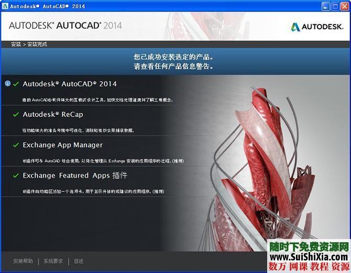
Task: Click the 请查看任何产品信息警告 message line
Action: click(174, 66)
